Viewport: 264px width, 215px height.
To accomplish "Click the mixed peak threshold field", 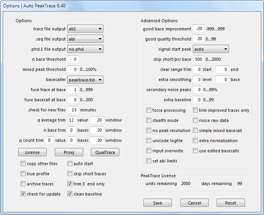I will (73, 69).
